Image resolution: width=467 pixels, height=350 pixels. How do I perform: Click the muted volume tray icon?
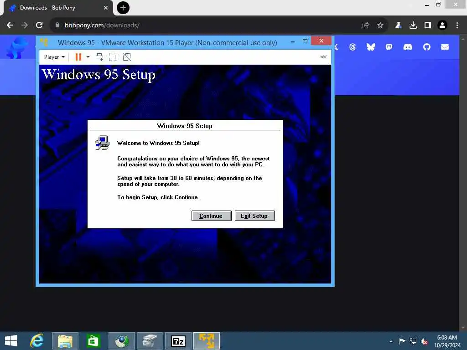425,341
